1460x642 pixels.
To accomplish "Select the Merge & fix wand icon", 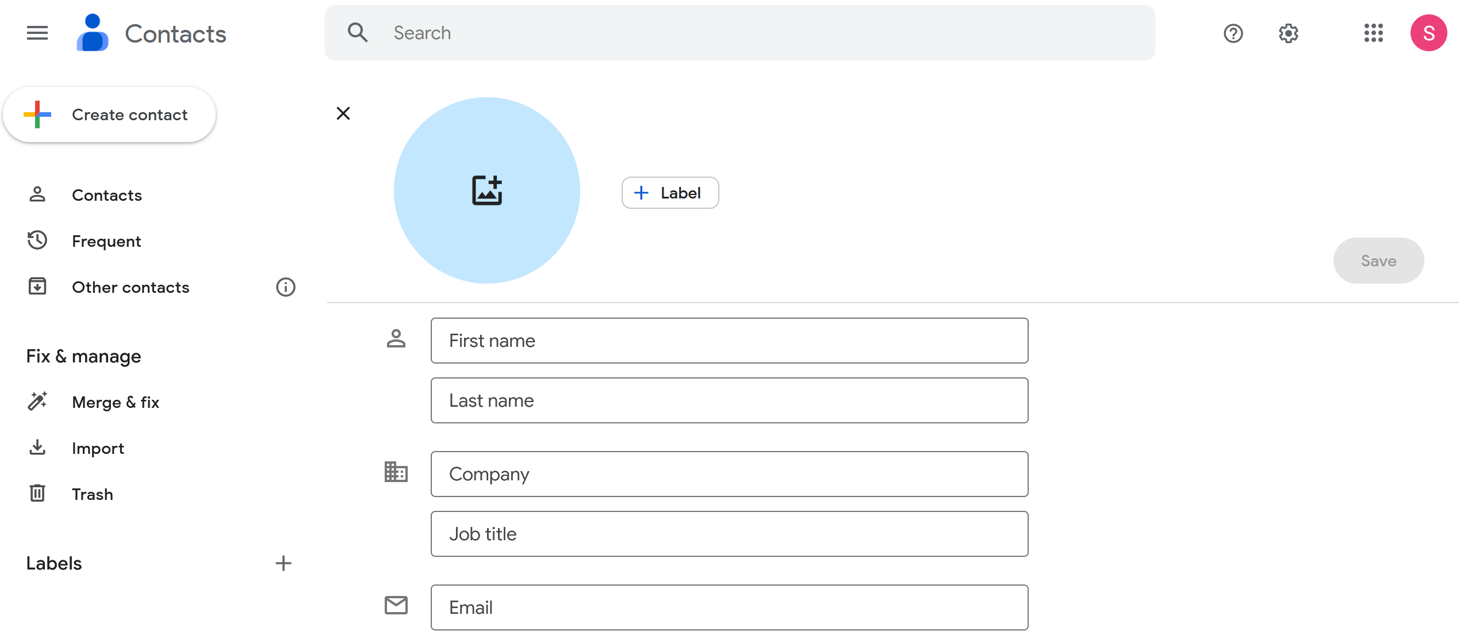I will click(37, 401).
